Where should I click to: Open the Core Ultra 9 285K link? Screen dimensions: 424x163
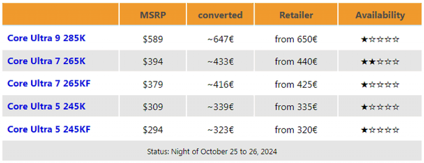coord(46,38)
